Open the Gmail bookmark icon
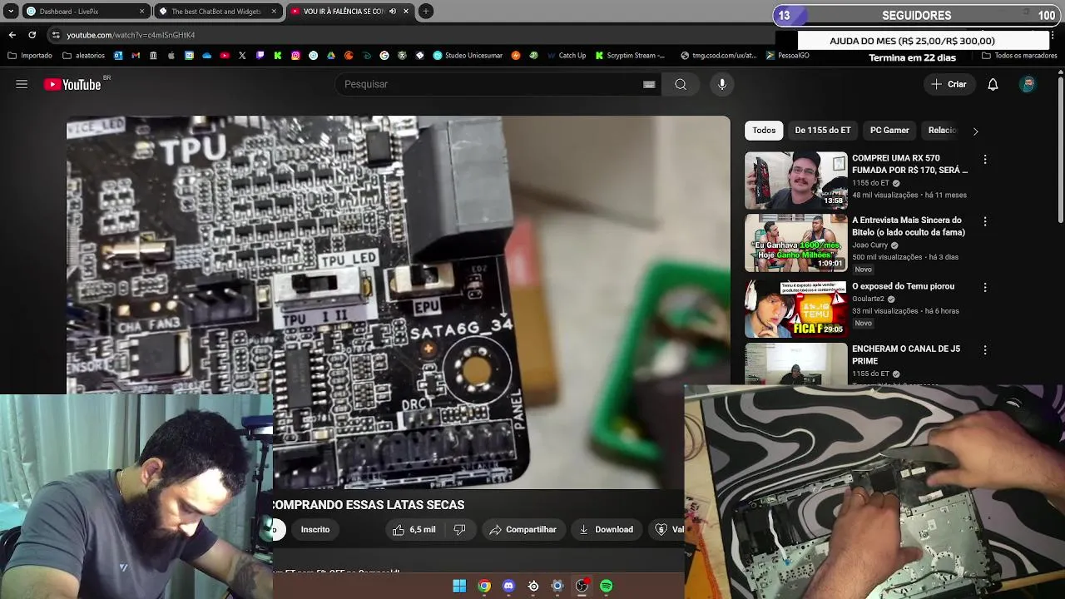 pyautogui.click(x=136, y=56)
